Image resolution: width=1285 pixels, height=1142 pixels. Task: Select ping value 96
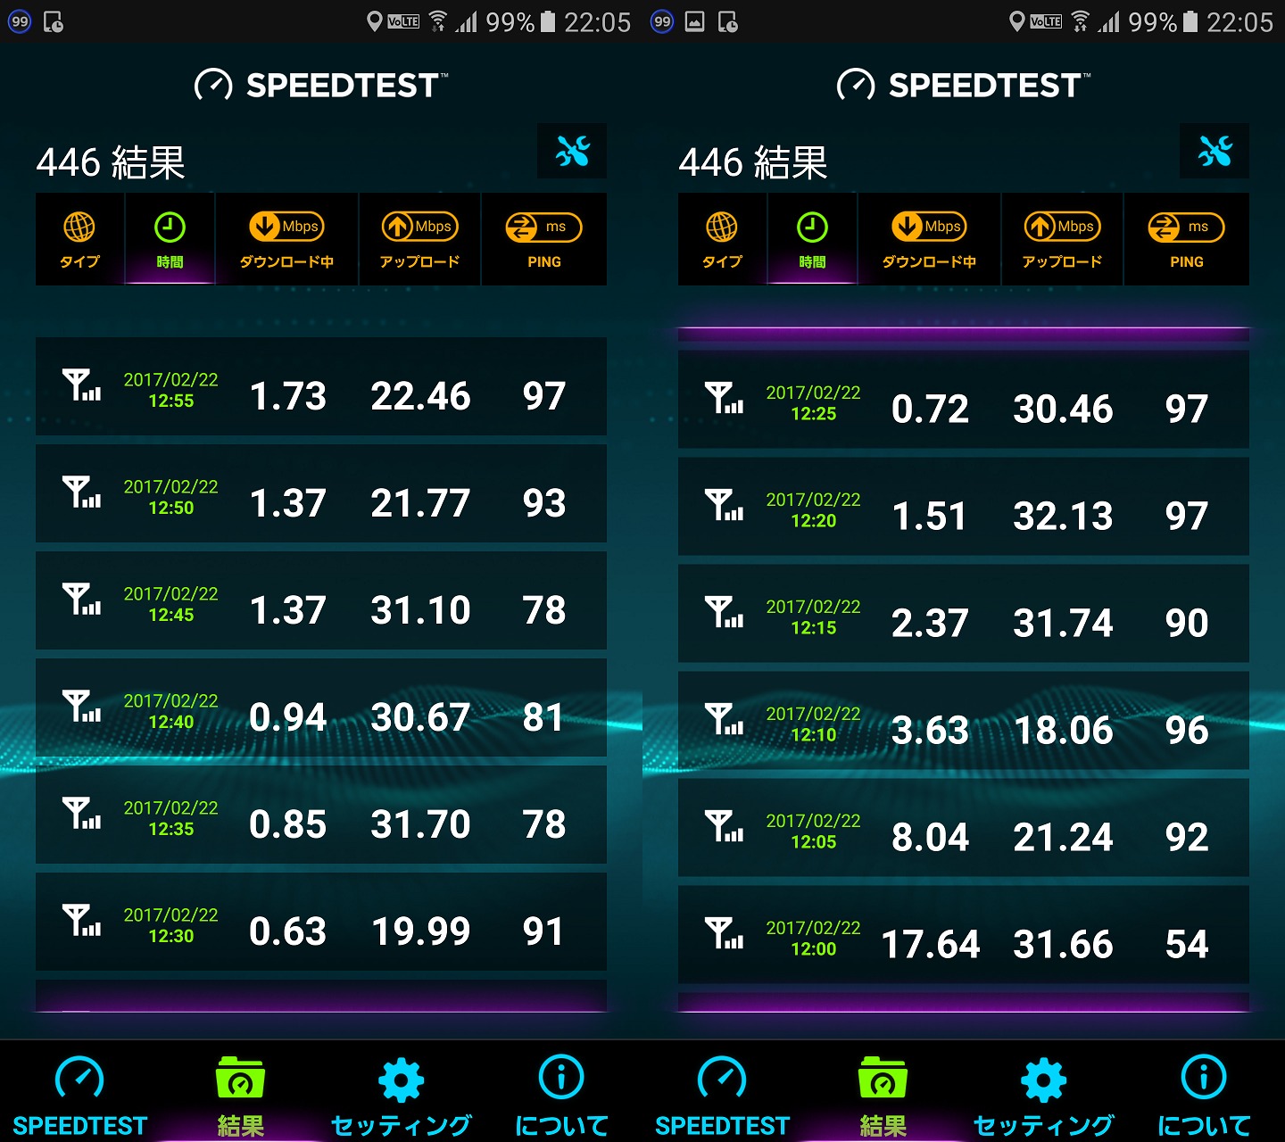coord(1187,730)
